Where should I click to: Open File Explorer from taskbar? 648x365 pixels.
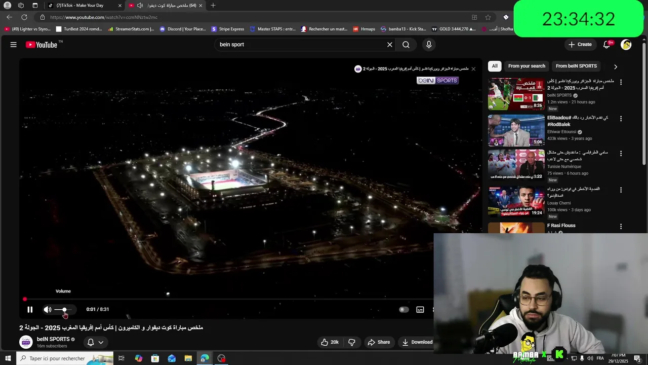pyautogui.click(x=188, y=358)
